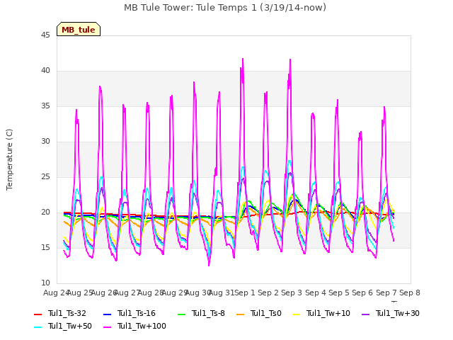
Task: Click the chart title text
Action: 225,8
